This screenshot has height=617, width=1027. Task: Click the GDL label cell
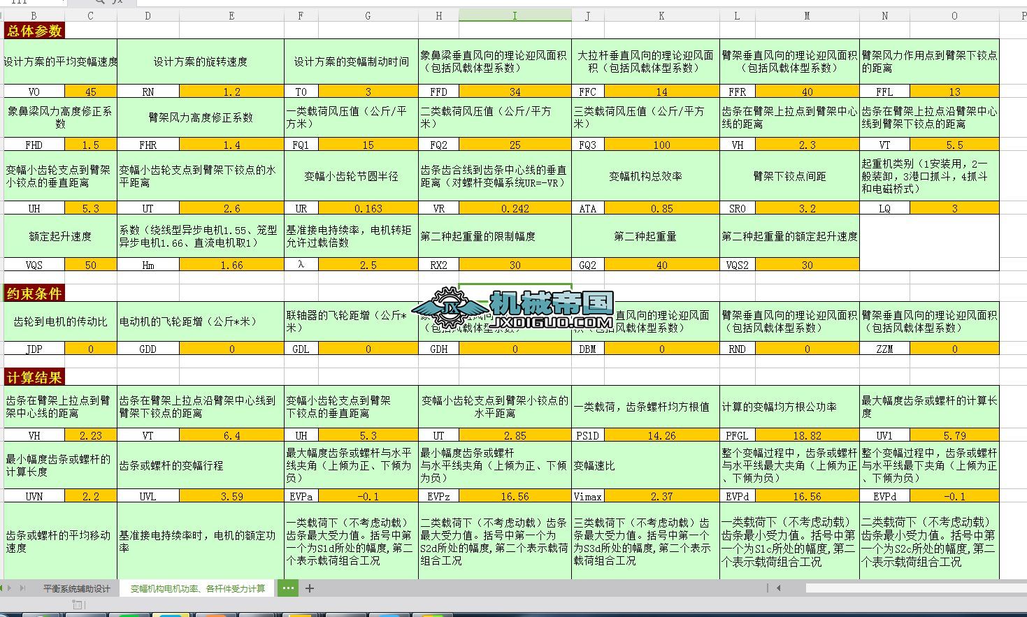301,349
